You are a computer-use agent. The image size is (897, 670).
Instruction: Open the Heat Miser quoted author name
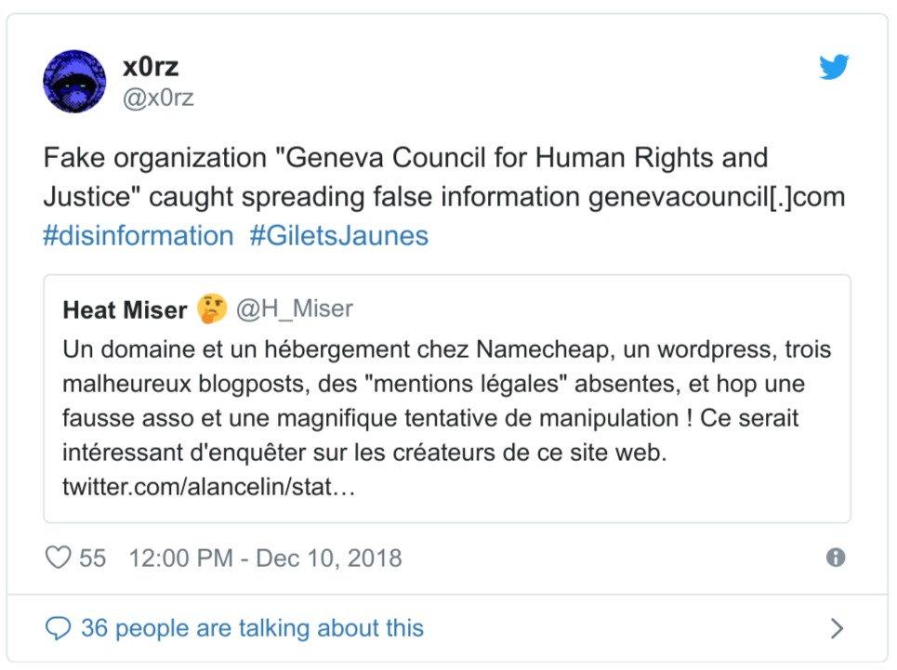(125, 309)
